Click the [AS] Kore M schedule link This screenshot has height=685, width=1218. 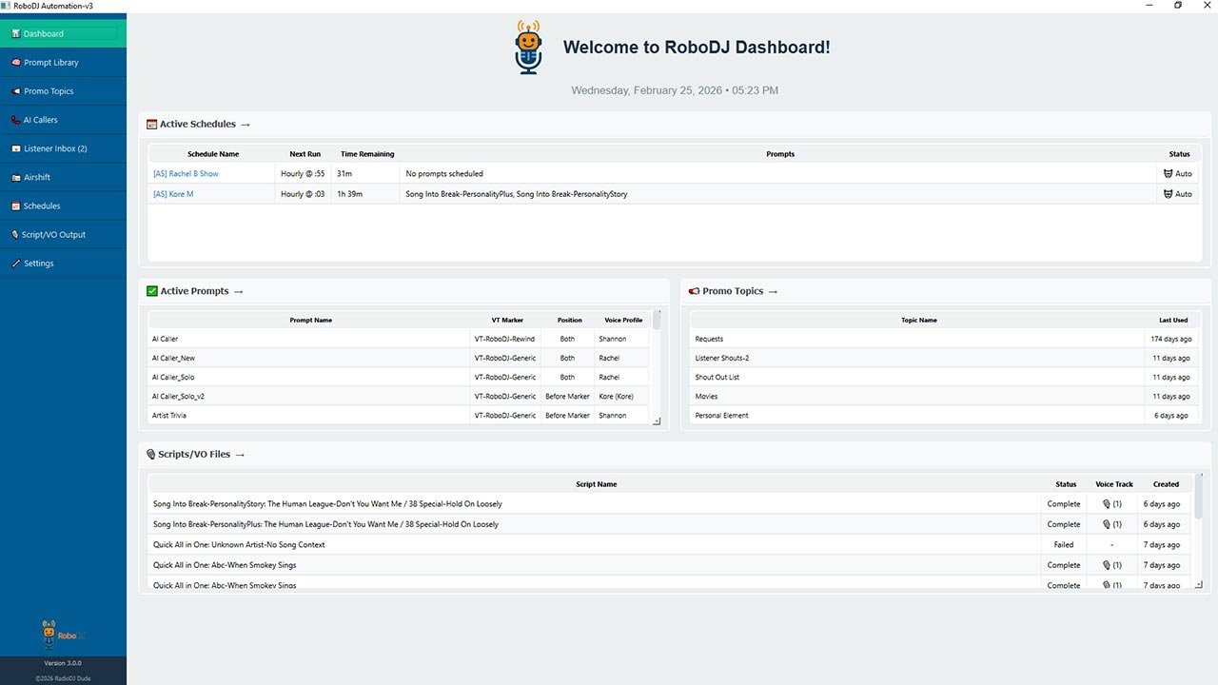point(173,193)
